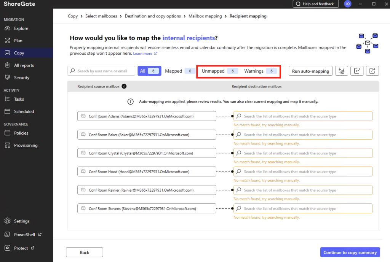
Task: Open destination mailbox search for Conf Room Baker
Action: pos(303,135)
